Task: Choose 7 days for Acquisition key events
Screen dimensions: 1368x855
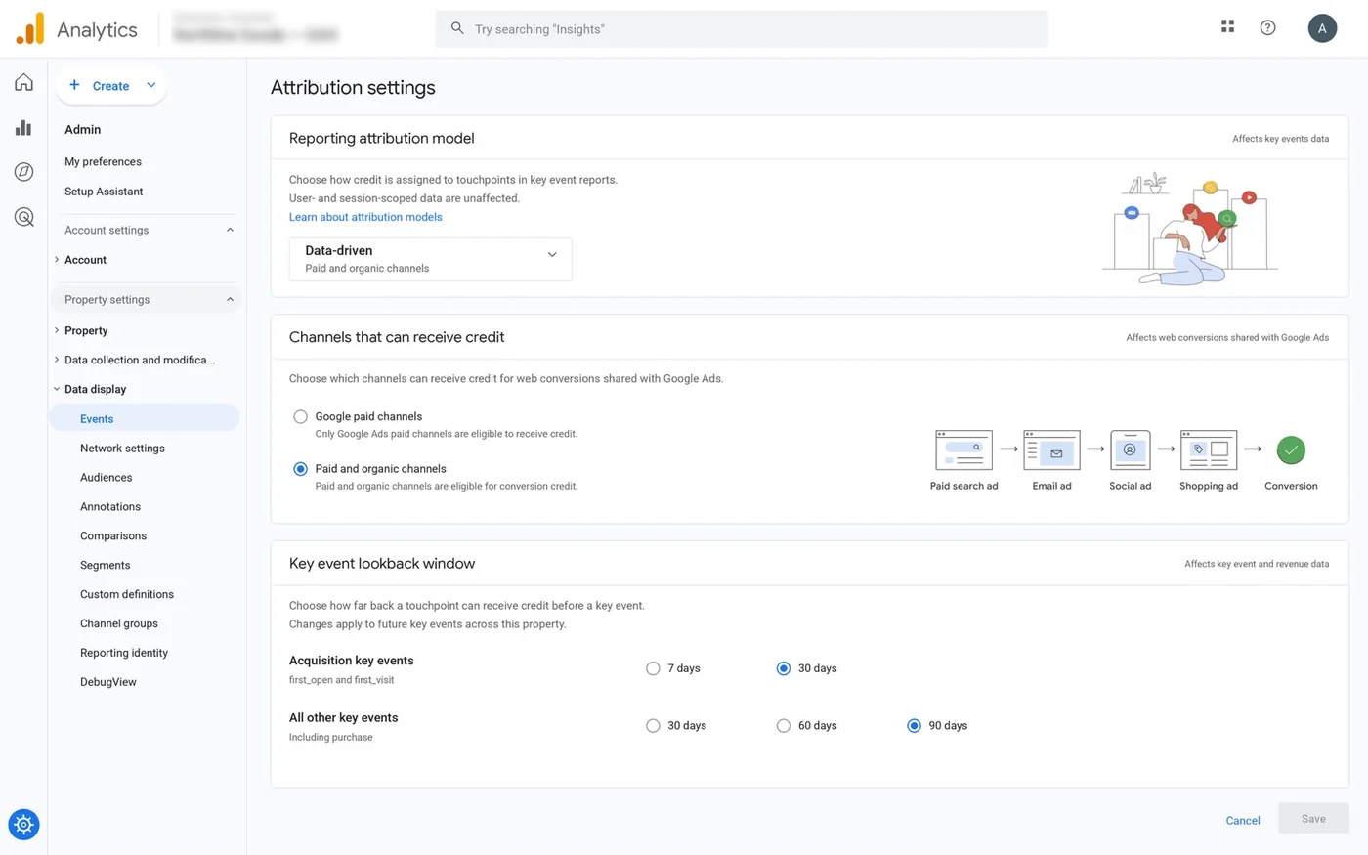Action: click(x=653, y=668)
